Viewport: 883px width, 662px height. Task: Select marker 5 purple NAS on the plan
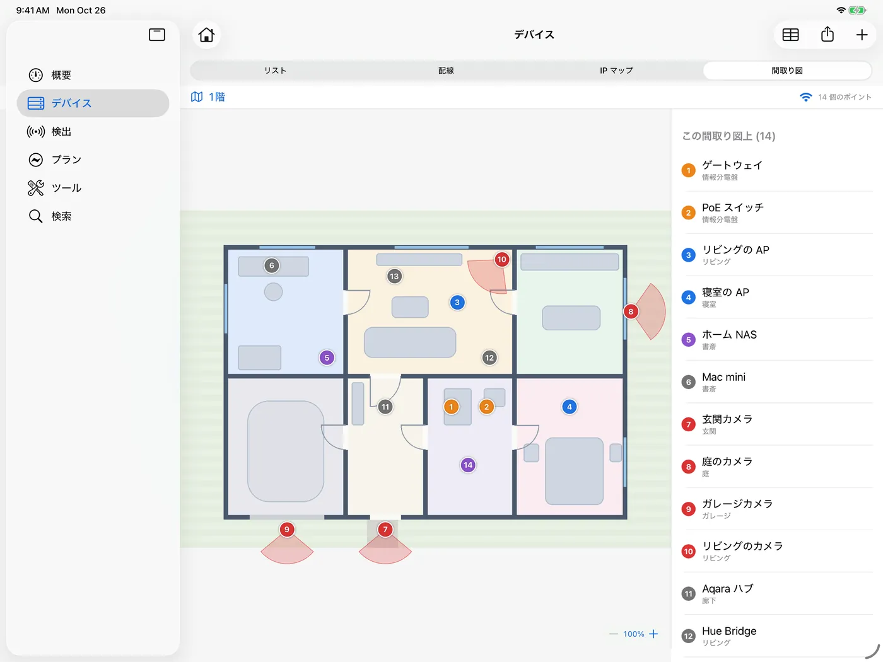327,357
